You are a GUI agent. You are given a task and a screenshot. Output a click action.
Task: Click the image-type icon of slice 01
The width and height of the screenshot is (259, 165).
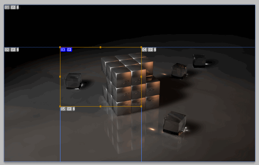13,7
